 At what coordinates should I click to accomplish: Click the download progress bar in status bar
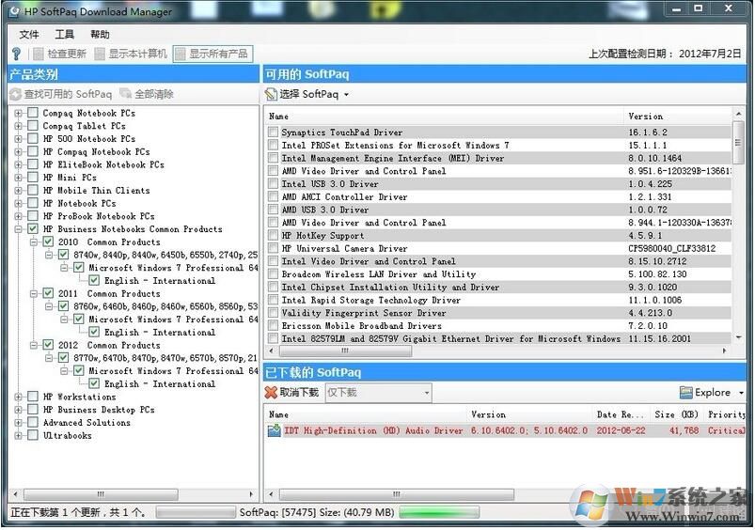(x=437, y=513)
